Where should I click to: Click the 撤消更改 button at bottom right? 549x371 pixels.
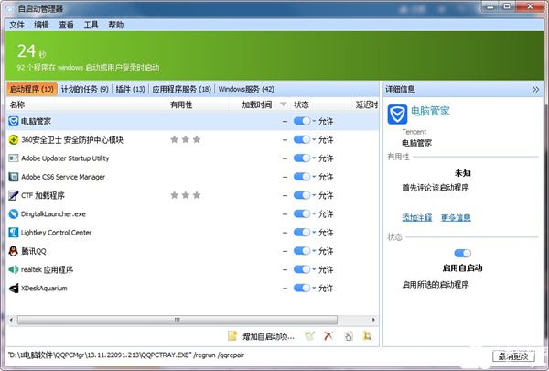pos(513,356)
